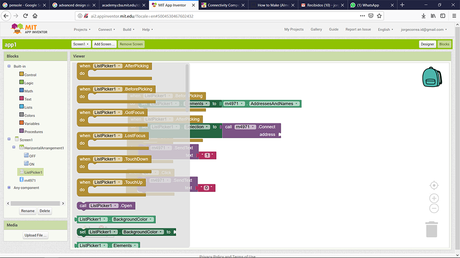Open the rn4971 dropdown in Connect block
This screenshot has width=460, height=258.
(x=253, y=127)
